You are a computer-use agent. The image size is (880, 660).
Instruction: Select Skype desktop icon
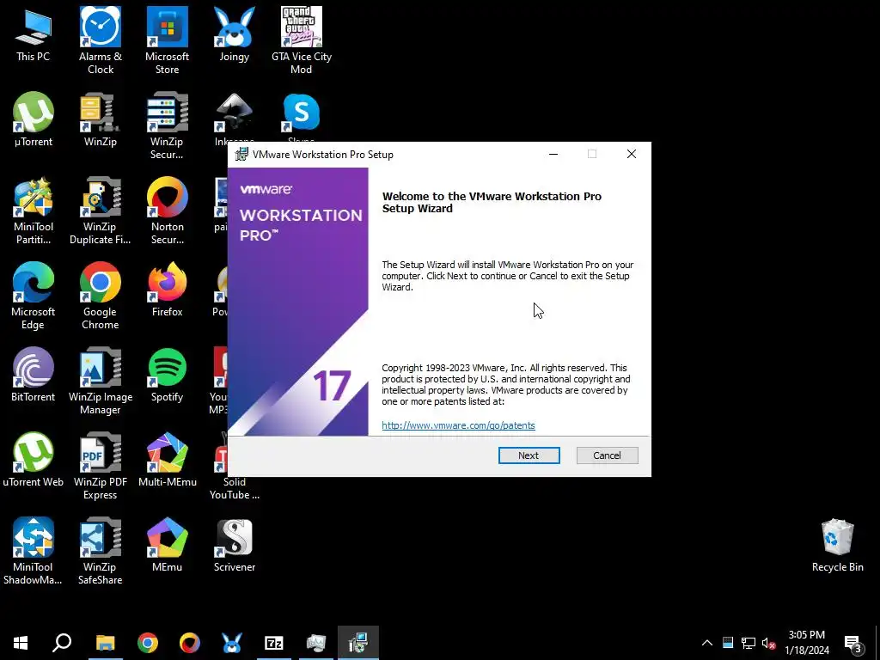point(302,116)
